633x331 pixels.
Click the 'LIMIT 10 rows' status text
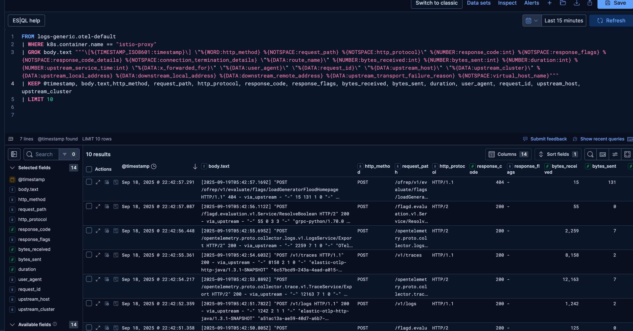click(97, 139)
